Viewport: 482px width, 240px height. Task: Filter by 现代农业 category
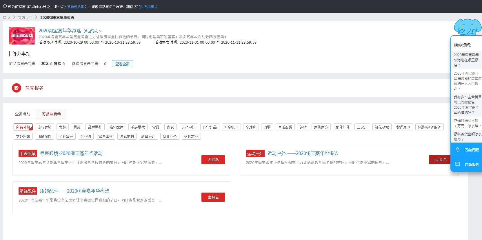point(191,136)
